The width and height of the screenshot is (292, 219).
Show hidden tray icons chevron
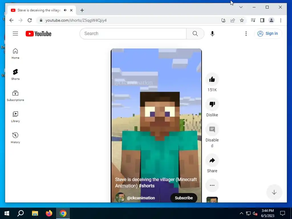click(241, 213)
